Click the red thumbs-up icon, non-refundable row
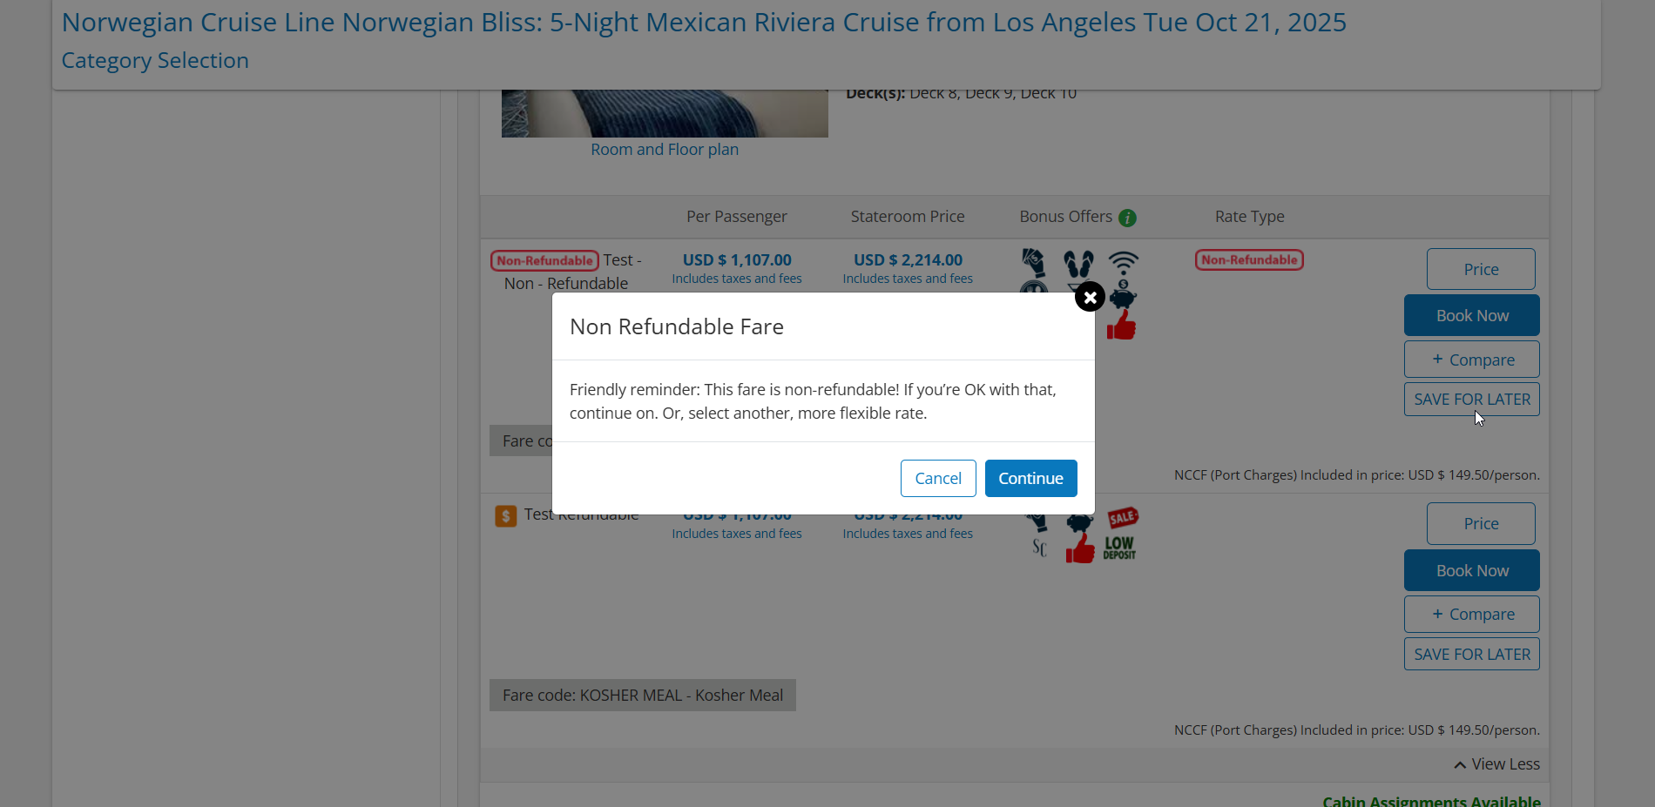The height and width of the screenshot is (807, 1655). (1121, 326)
